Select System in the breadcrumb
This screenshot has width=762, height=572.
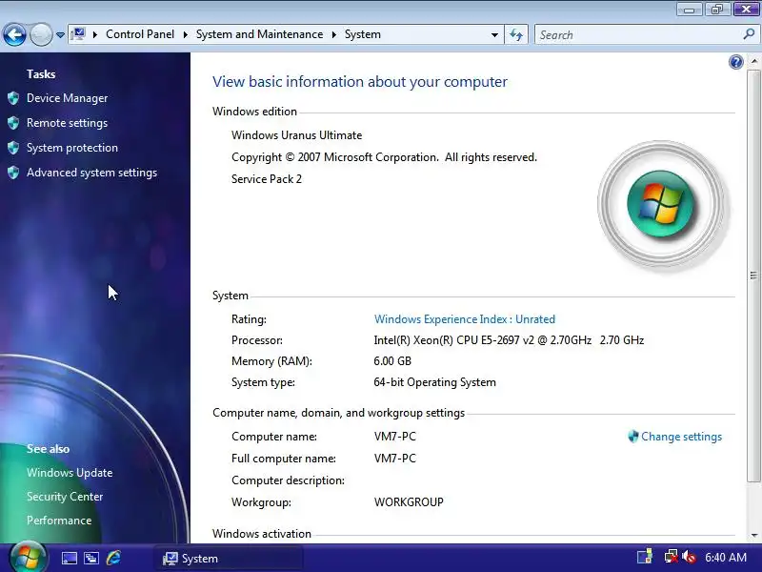pos(363,34)
